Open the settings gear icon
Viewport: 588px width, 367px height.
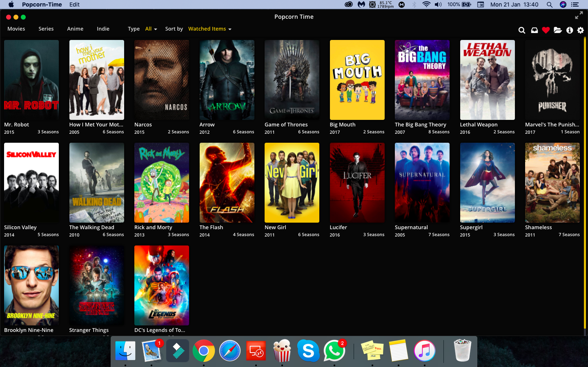click(x=581, y=30)
